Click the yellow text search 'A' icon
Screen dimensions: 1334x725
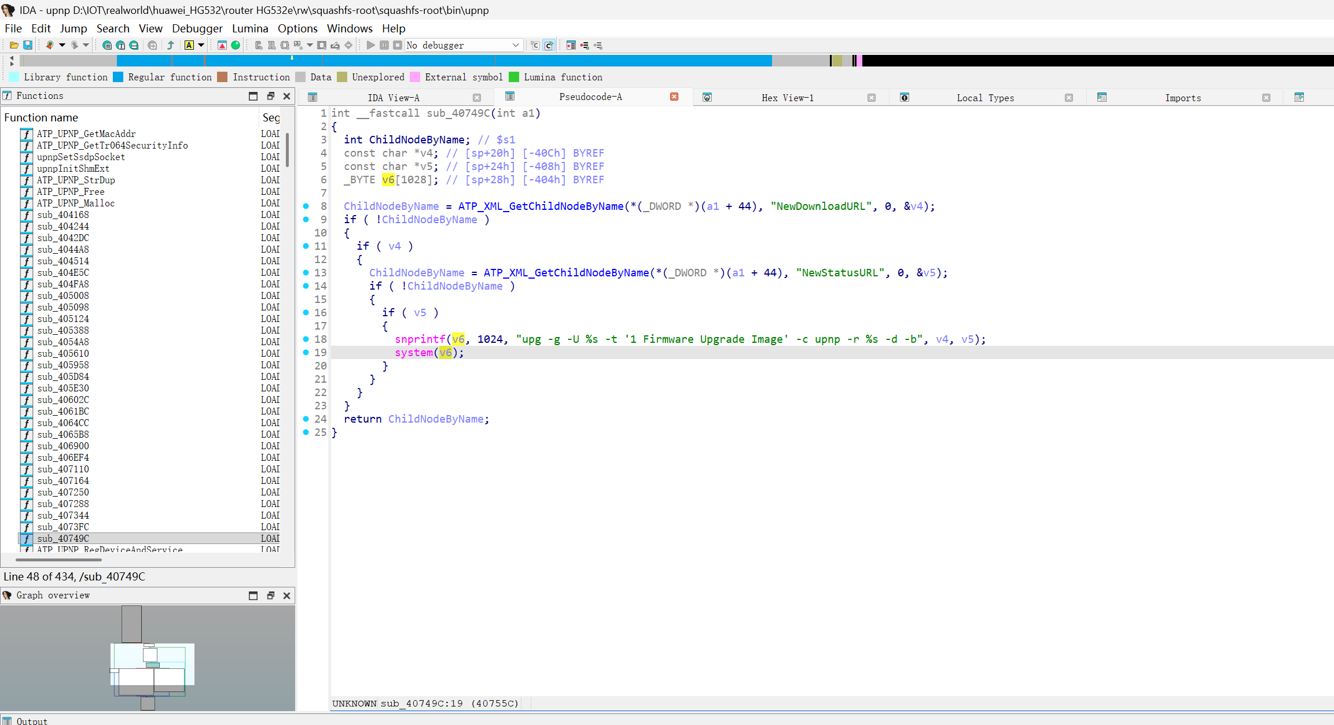(x=189, y=45)
